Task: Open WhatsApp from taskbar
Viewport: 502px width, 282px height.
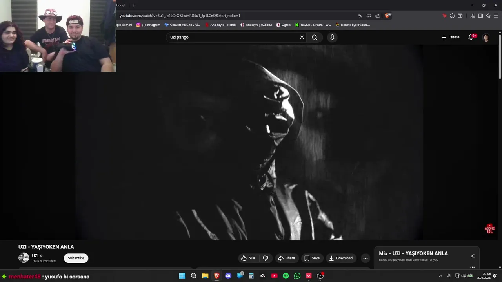Action: tap(297, 276)
